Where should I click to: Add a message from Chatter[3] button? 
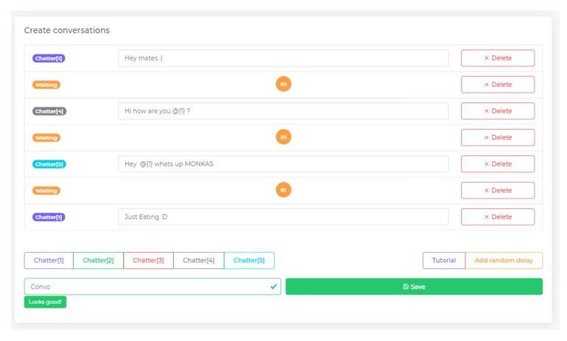click(148, 261)
